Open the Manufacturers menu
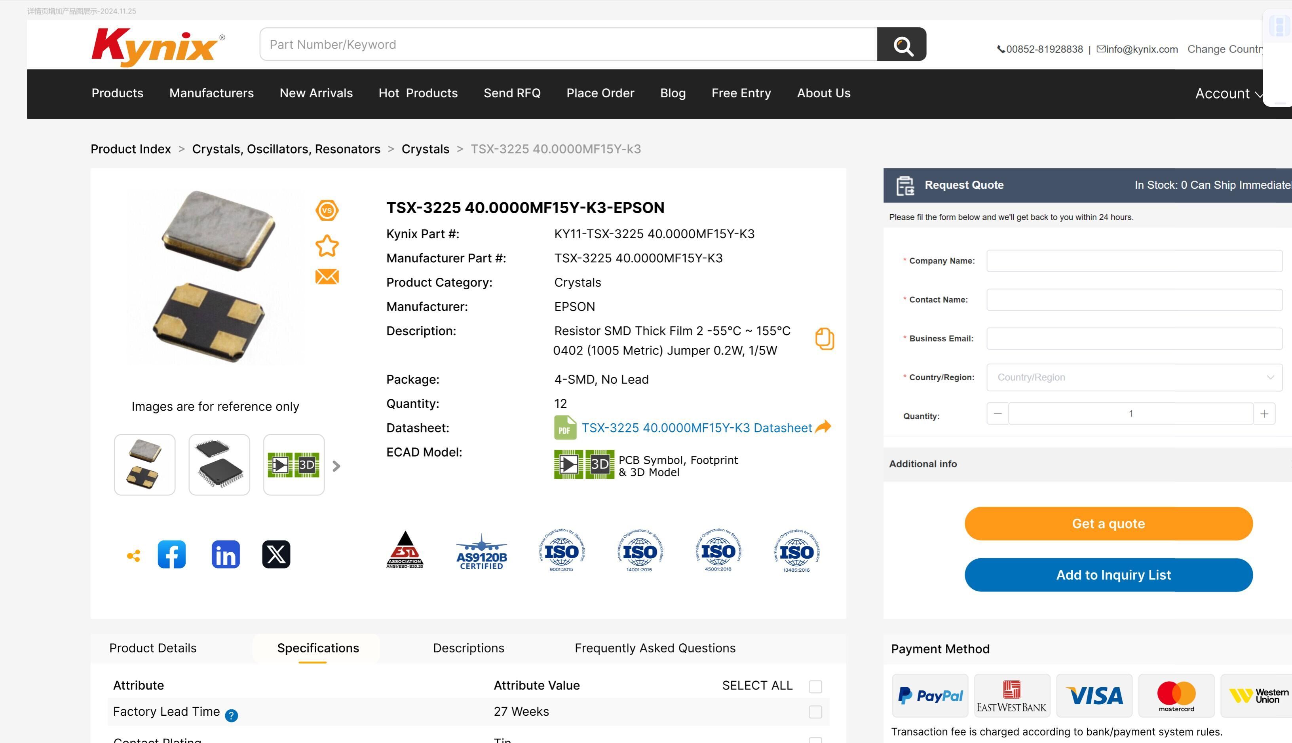Image resolution: width=1292 pixels, height=743 pixels. [x=211, y=93]
